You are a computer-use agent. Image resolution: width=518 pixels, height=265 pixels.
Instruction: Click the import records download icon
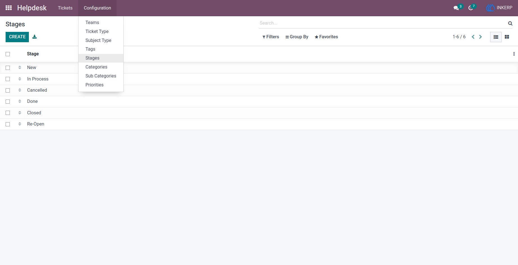34,37
